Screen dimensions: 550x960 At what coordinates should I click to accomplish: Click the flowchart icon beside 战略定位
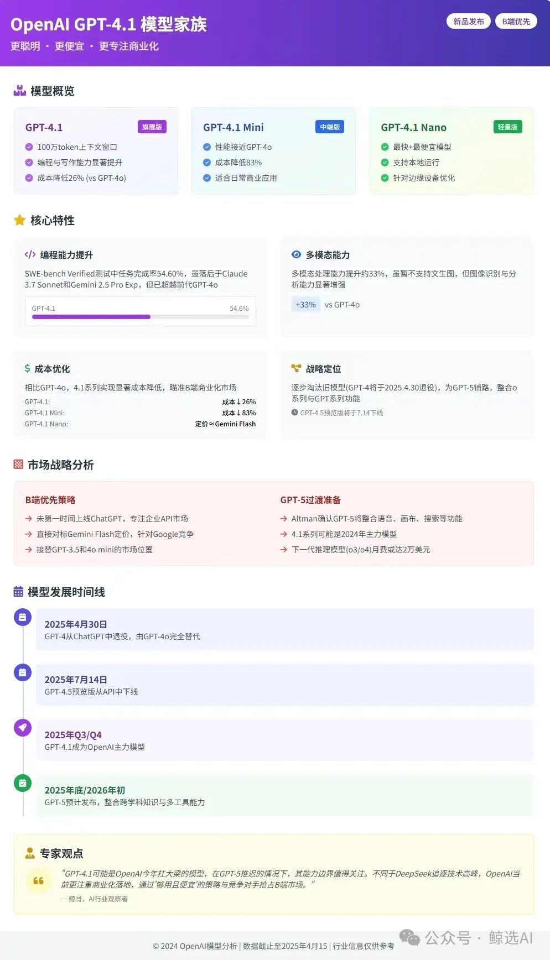pos(296,368)
